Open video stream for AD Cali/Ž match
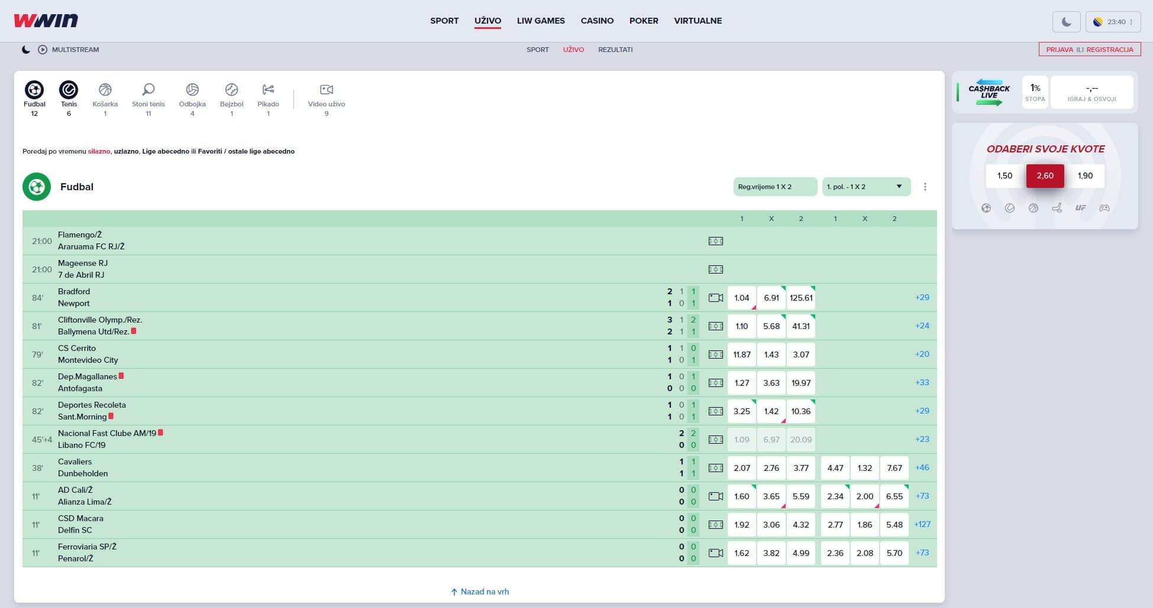The width and height of the screenshot is (1153, 608). [716, 496]
